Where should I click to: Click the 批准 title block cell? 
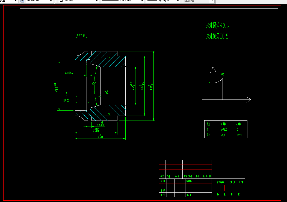coord(189,195)
